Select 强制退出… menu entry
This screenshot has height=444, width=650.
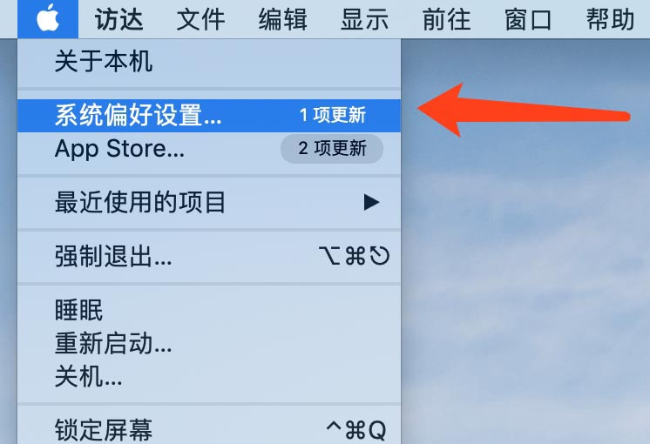[x=209, y=256]
